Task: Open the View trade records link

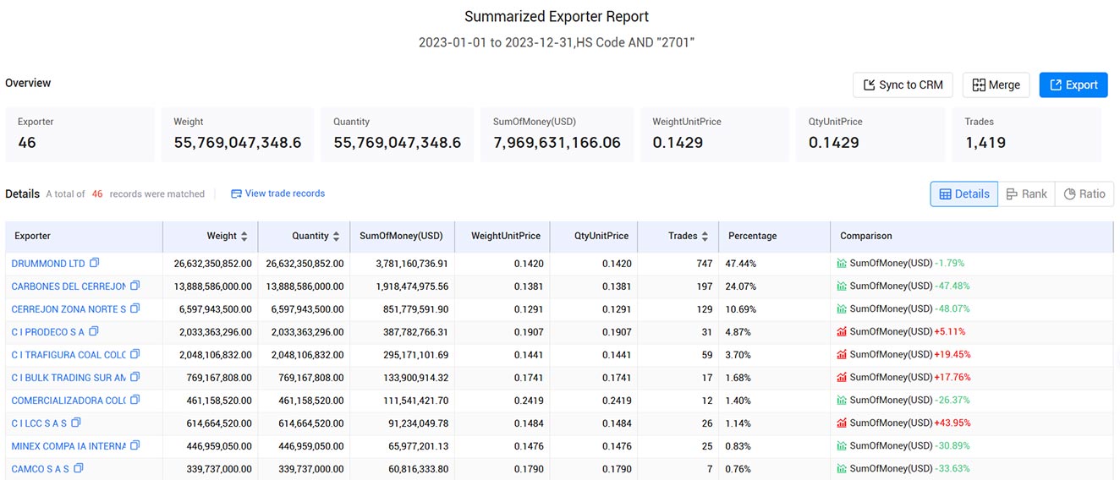Action: tap(284, 194)
